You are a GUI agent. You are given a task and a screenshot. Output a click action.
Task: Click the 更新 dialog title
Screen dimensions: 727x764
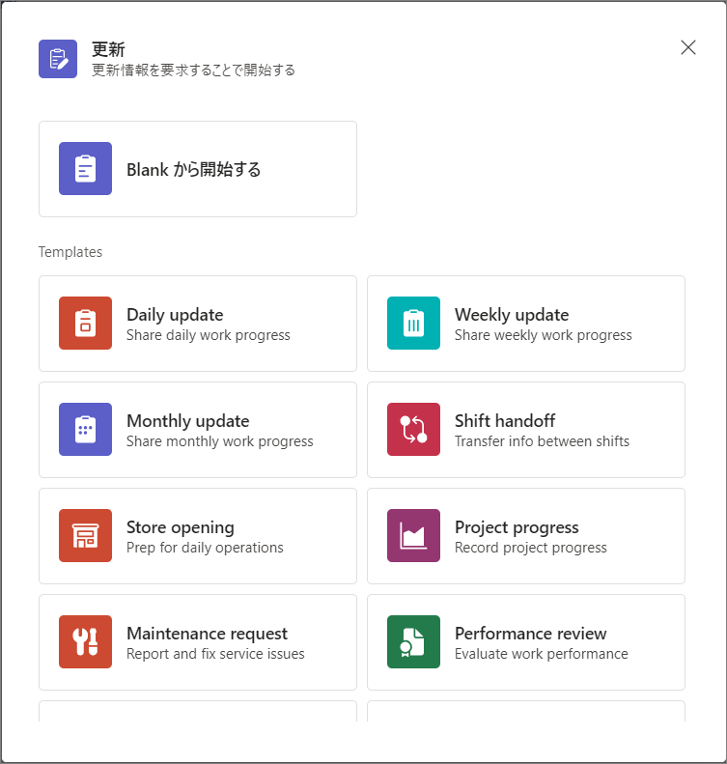[108, 49]
